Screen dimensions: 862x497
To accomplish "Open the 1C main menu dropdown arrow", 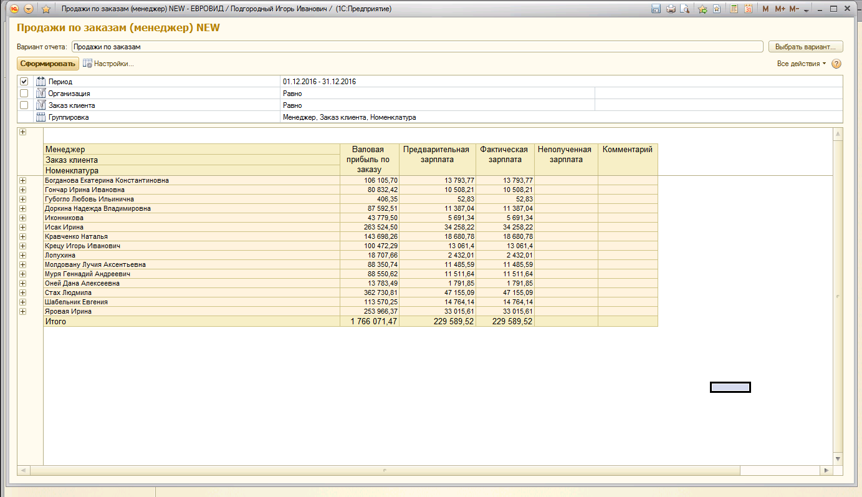I will click(29, 9).
